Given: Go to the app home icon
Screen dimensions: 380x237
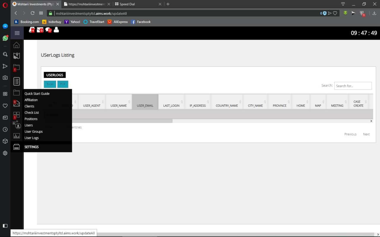Looking at the screenshot, I should [x=17, y=45].
